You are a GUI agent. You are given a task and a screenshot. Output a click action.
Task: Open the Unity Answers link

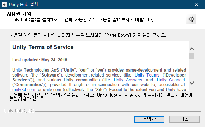click(128, 80)
